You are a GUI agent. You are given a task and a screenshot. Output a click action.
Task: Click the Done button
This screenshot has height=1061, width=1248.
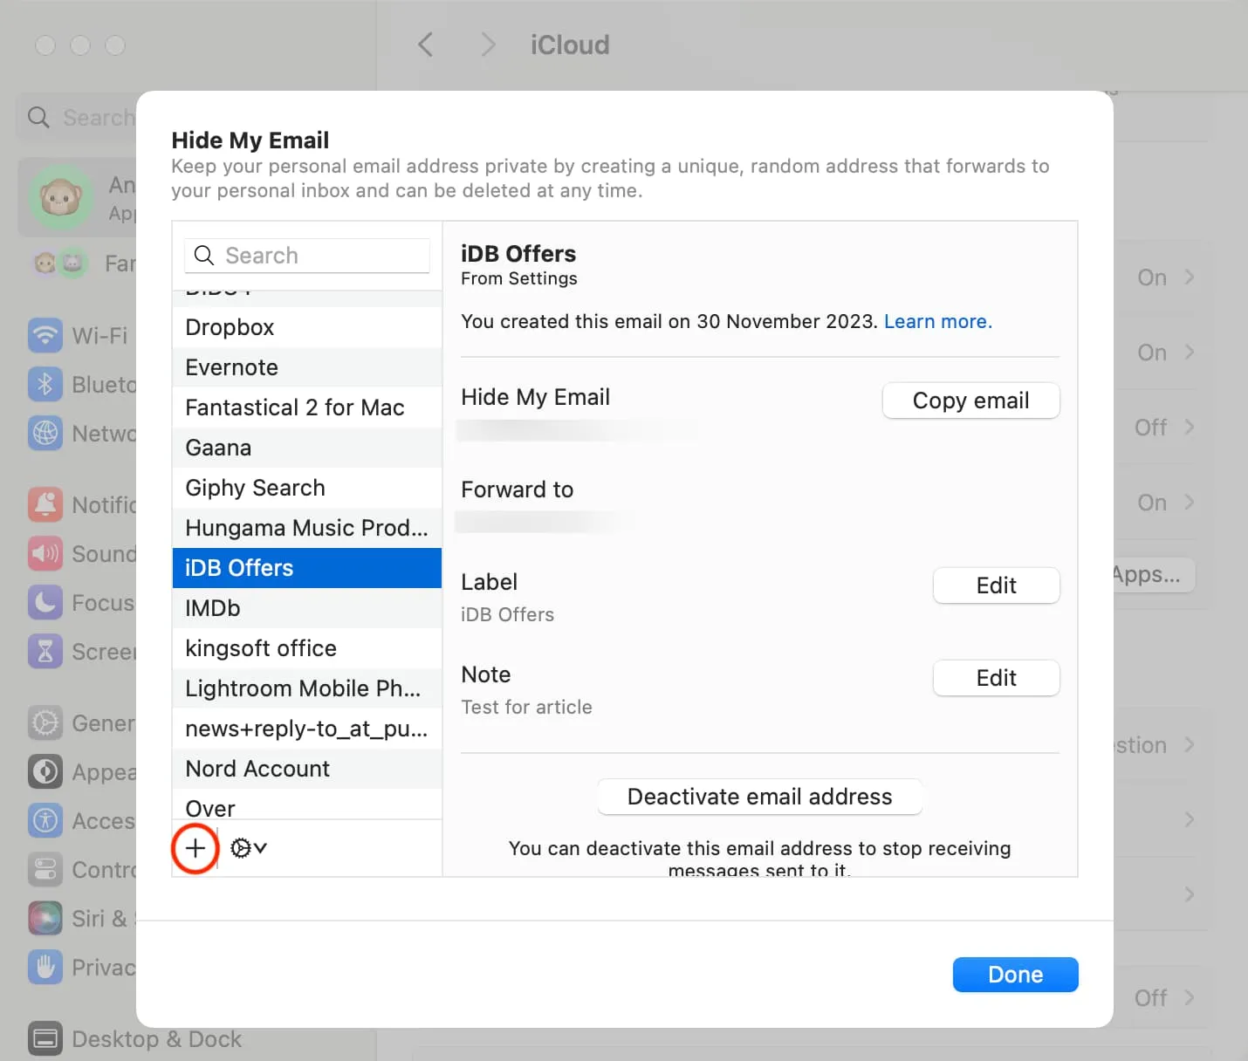pyautogui.click(x=1015, y=975)
